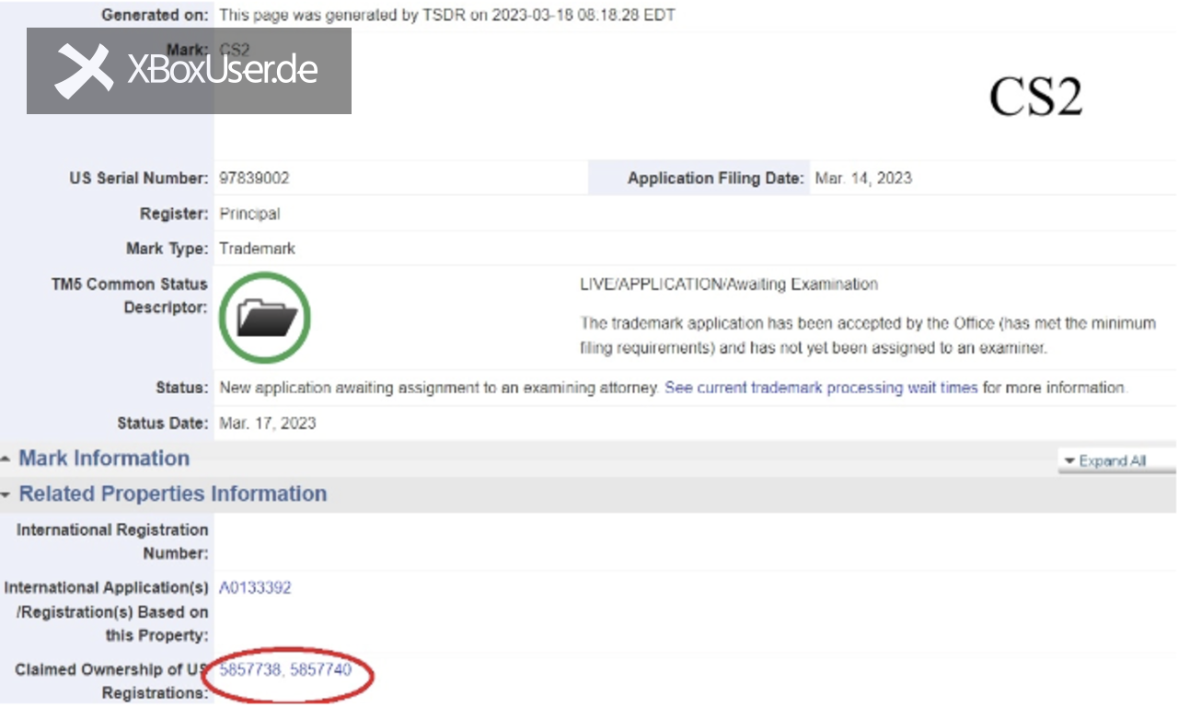Open US registration 5857738
The height and width of the screenshot is (719, 1178).
click(250, 670)
